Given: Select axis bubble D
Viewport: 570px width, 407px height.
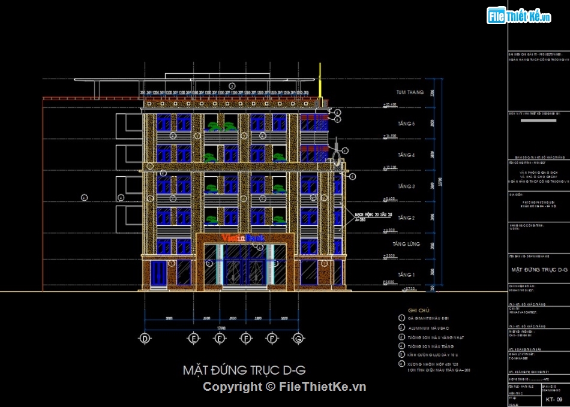Looking at the screenshot, I should tap(145, 339).
